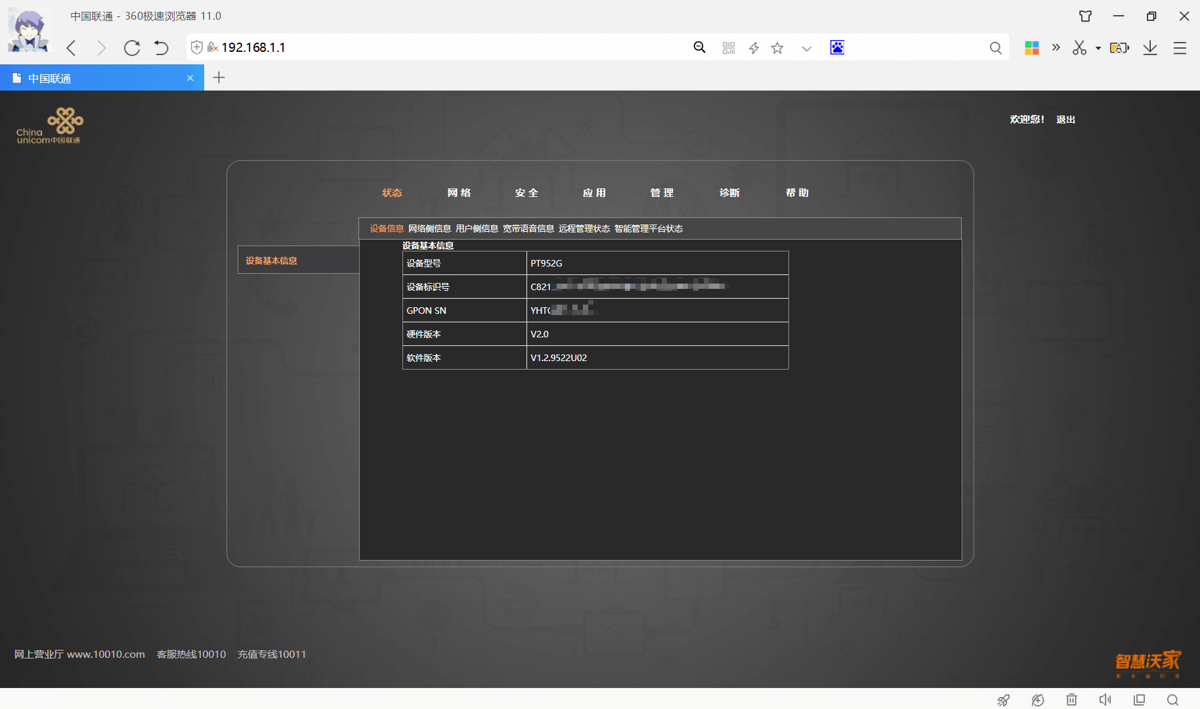Expand more extensions double chevron
The image size is (1200, 709).
click(1056, 47)
